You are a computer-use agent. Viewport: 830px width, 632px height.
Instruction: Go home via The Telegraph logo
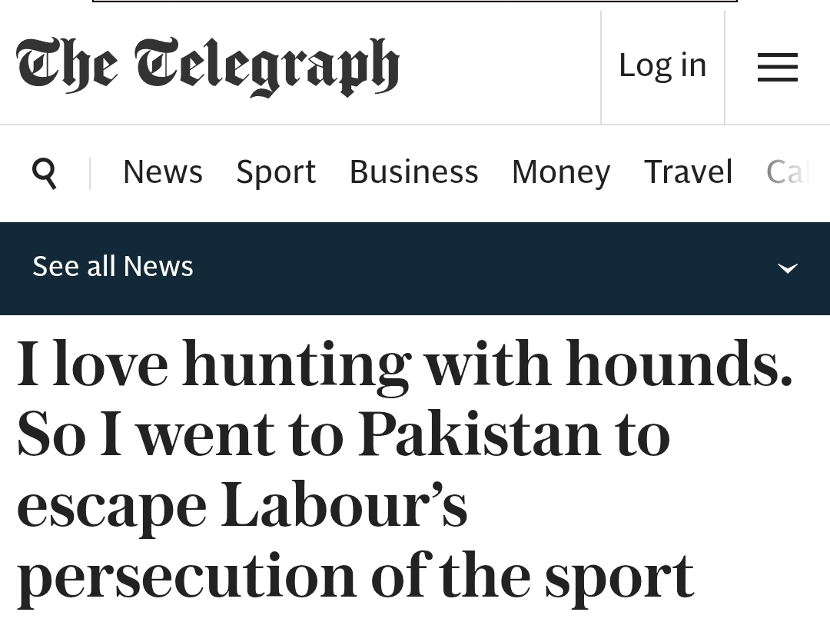tap(207, 66)
